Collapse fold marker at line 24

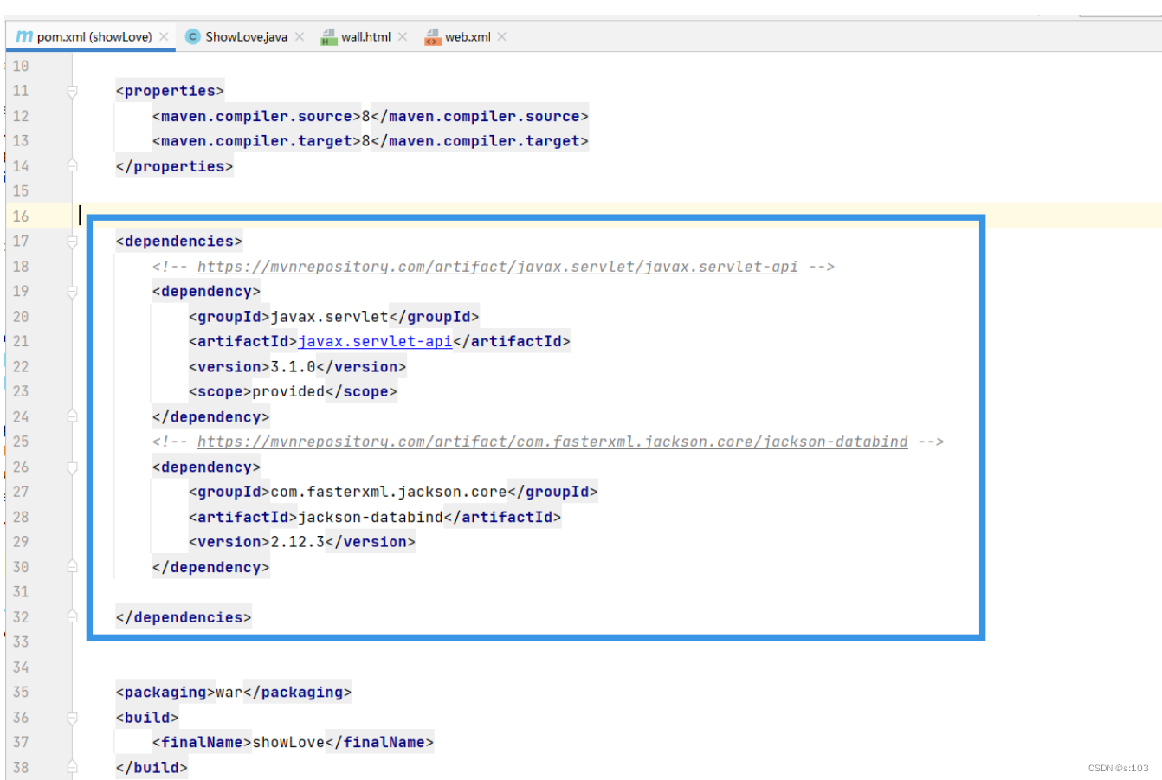[x=73, y=416]
